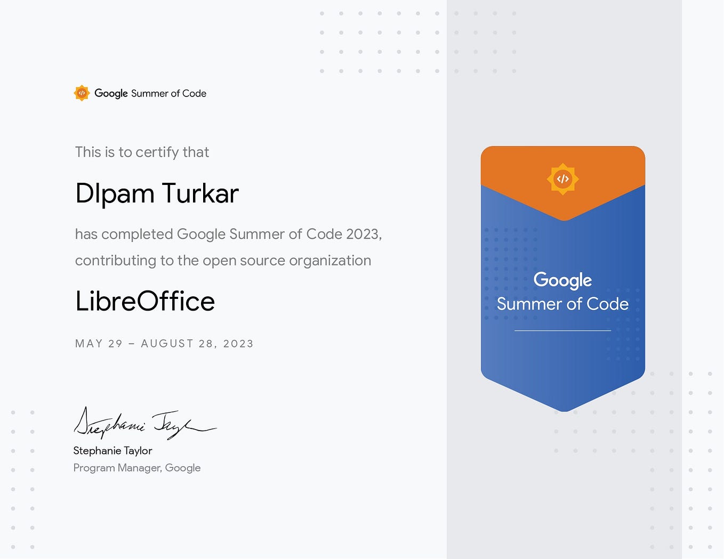Click Stephanie Taylor's handwritten signature
Viewport: 724px width, 559px height.
144,424
